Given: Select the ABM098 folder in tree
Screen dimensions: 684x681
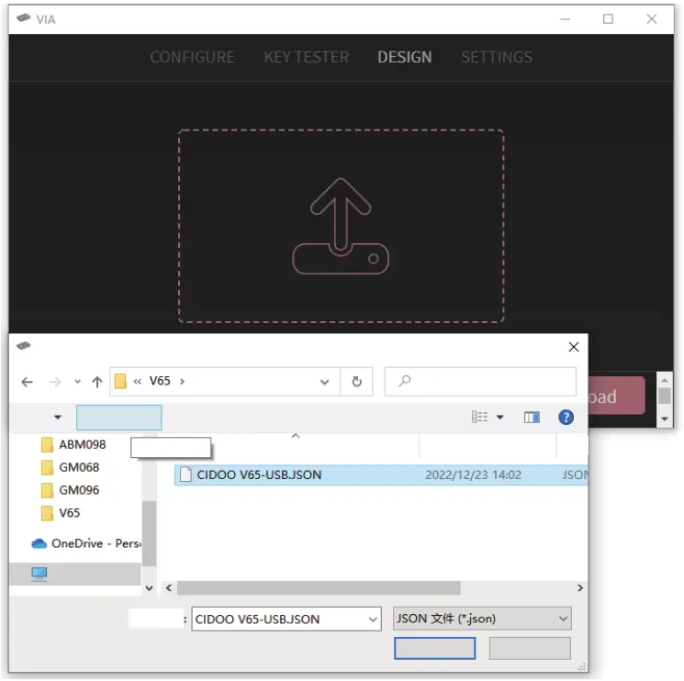Looking at the screenshot, I should point(73,445).
